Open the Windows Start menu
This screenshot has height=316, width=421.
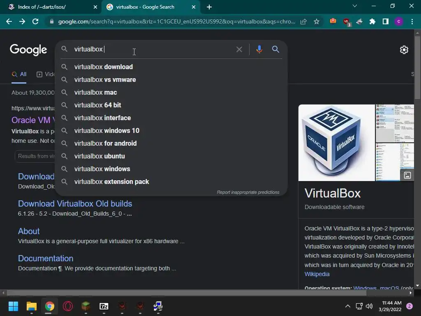13,306
